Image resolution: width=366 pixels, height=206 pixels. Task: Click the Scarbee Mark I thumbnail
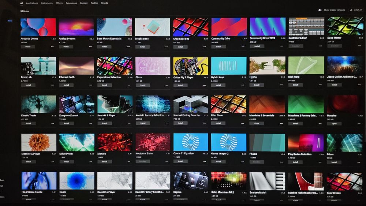click(x=267, y=181)
